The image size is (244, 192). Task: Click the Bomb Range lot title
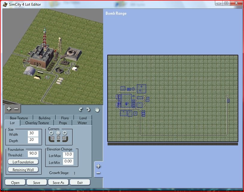click(x=116, y=13)
